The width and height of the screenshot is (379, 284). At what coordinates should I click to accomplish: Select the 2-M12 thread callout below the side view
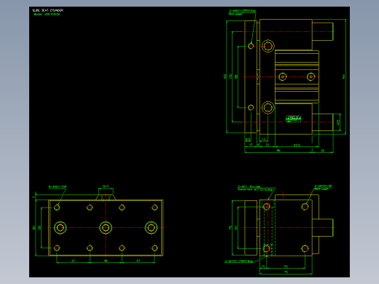[x=239, y=261]
